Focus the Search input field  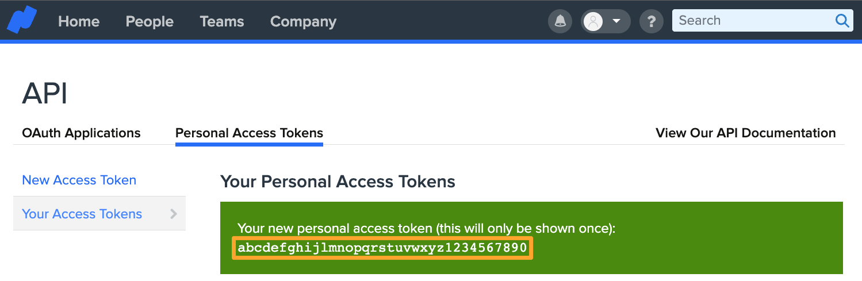[753, 21]
